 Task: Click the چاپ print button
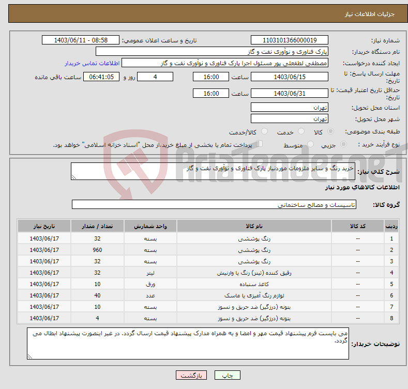[x=227, y=375]
